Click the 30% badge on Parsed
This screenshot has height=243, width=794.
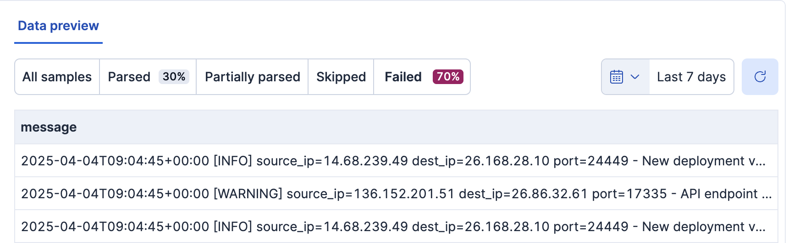point(174,77)
